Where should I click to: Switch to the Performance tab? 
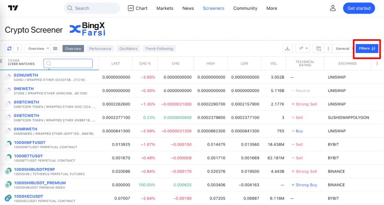pyautogui.click(x=100, y=49)
